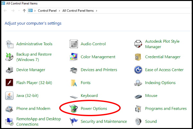Image resolution: width=193 pixels, height=129 pixels.
Task: Open the Power Options battery icon
Action: [x=74, y=108]
